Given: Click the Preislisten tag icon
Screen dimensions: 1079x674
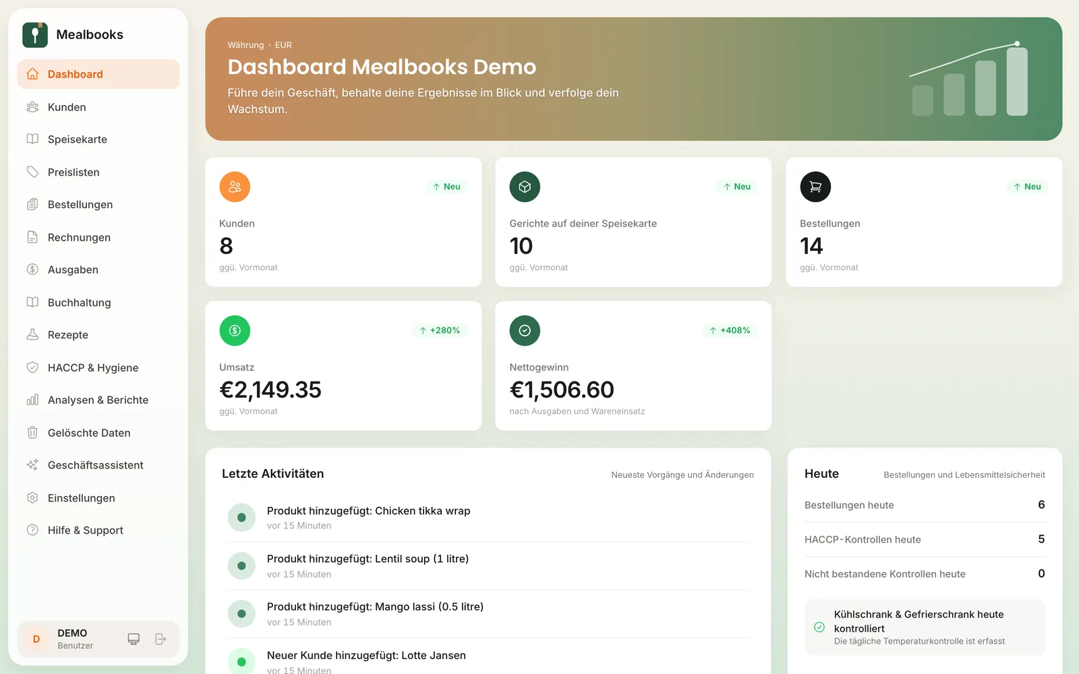Looking at the screenshot, I should (32, 172).
